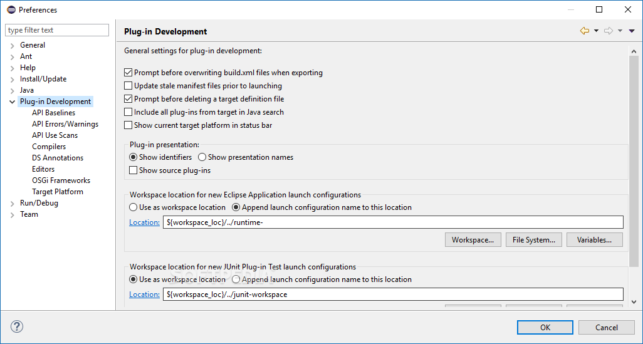Click the junit-workspace location text field
This screenshot has height=344, width=643.
[393, 294]
